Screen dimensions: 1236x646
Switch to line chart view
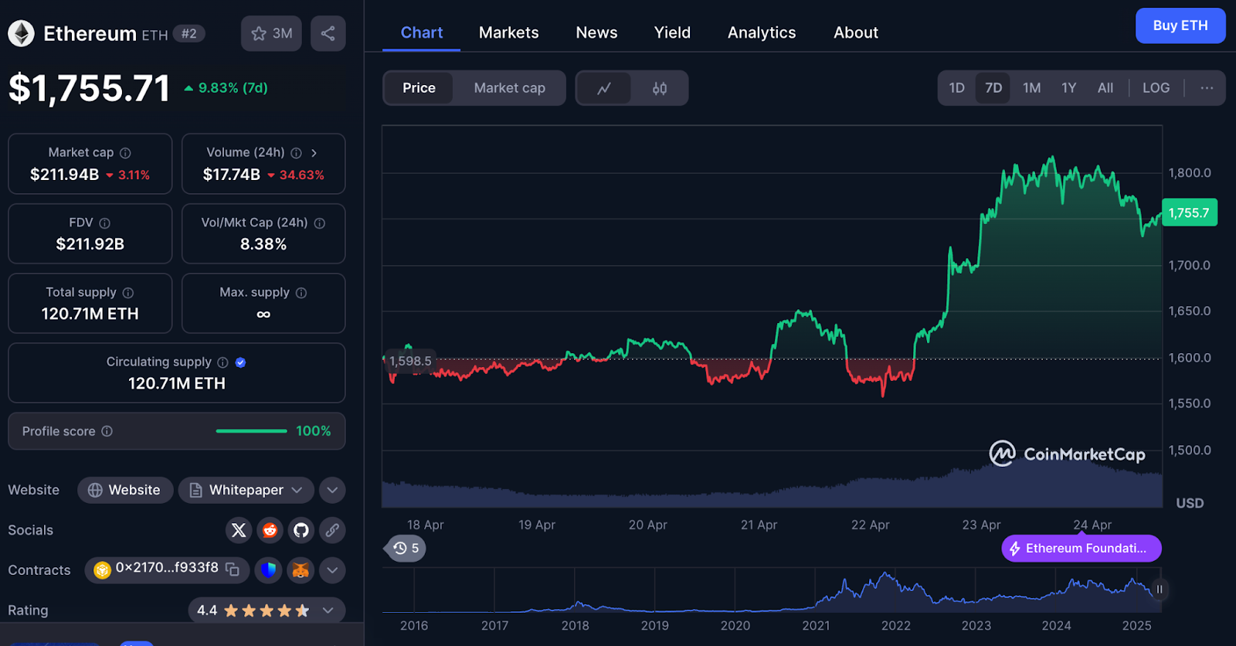click(x=604, y=88)
